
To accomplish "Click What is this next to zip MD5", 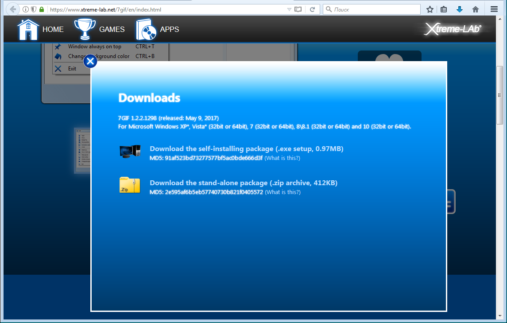I will coord(283,192).
